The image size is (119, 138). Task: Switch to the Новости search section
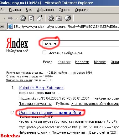82,62
